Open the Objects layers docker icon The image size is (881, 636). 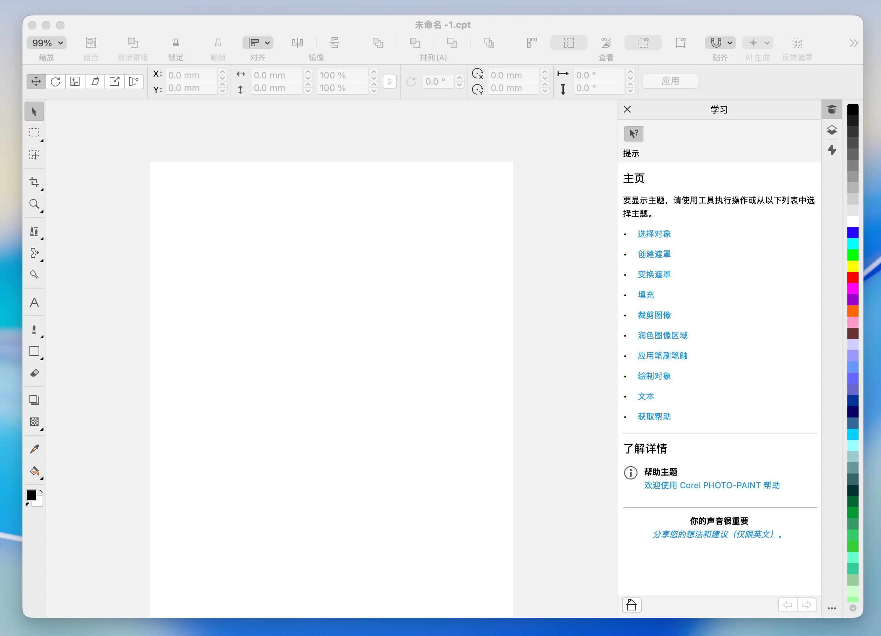click(832, 130)
